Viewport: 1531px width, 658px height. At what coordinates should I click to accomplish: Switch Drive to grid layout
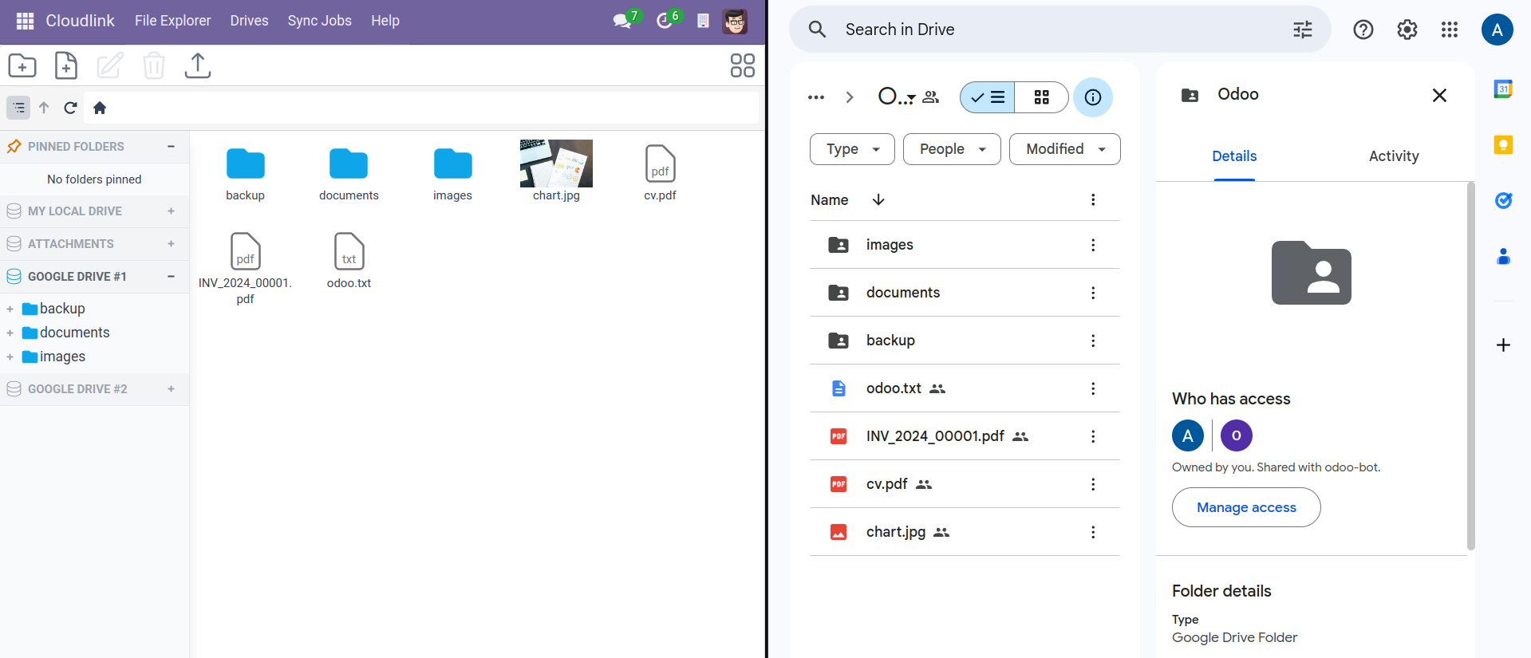click(1041, 97)
